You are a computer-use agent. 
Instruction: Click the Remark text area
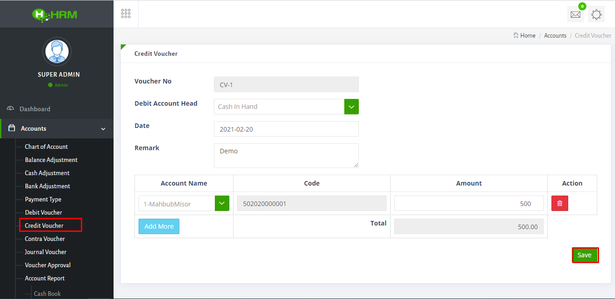(x=286, y=155)
